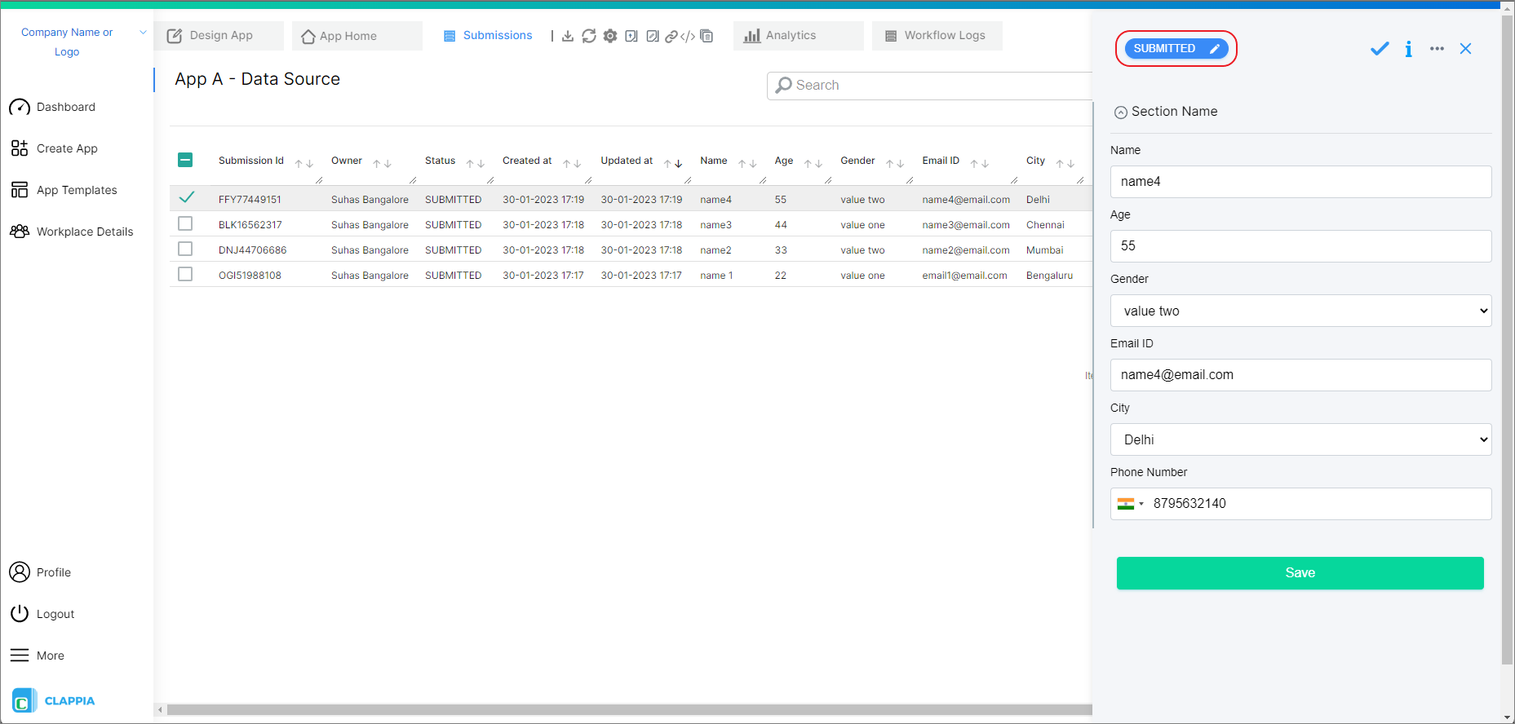Check the BLK16562317 row checkbox
Image resolution: width=1515 pixels, height=724 pixels.
[185, 223]
